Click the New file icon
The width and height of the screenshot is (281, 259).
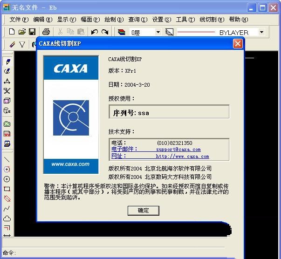coord(12,32)
